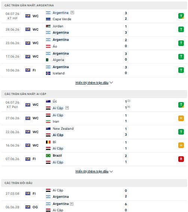Click the green T badge for Argentina vs Cape Verde
The height and width of the screenshot is (212, 188).
[x=181, y=16]
